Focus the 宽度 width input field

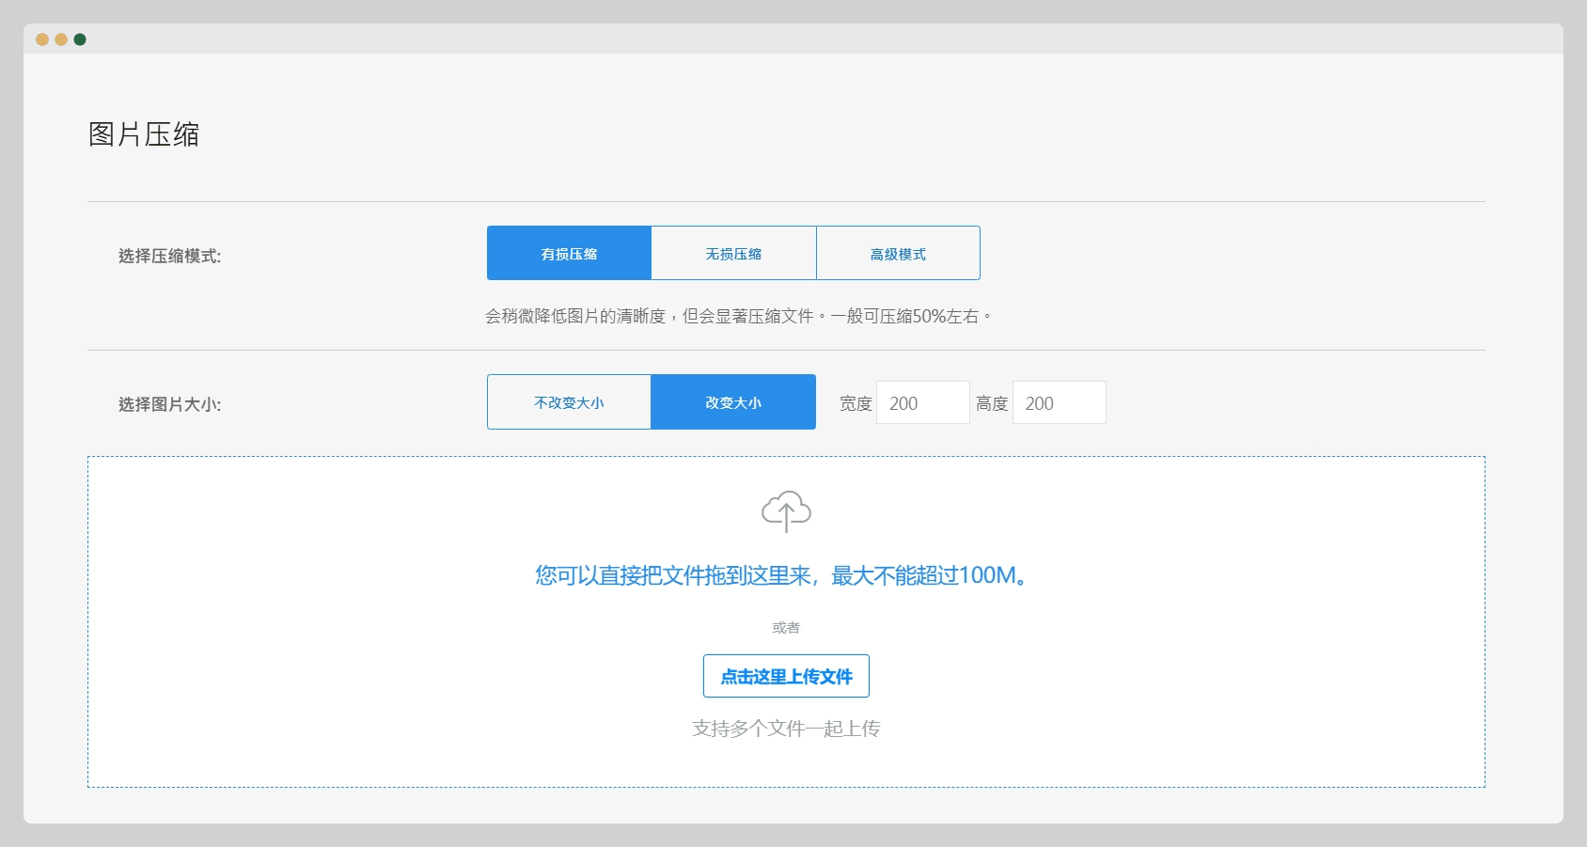(x=922, y=402)
